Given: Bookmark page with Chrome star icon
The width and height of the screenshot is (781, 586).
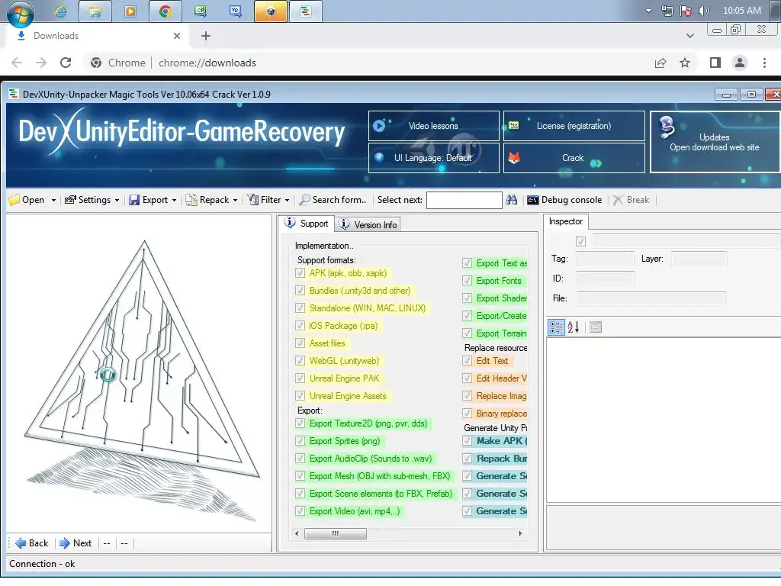Looking at the screenshot, I should (685, 63).
